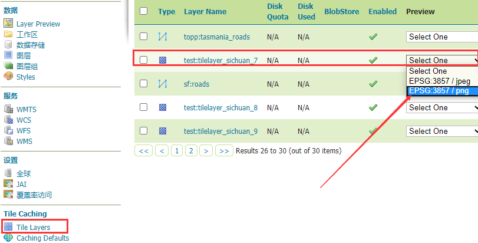The height and width of the screenshot is (243, 478).
Task: Open test:tilelayer_sichuan_7 layer link
Action: tap(220, 60)
